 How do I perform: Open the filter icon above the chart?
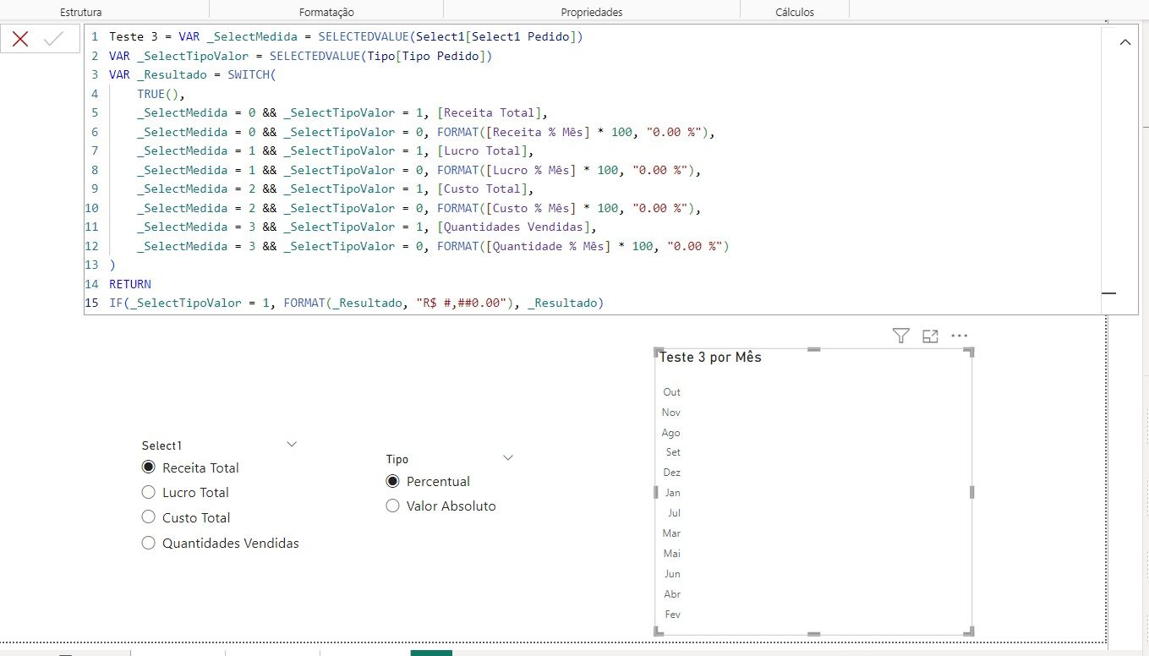[x=901, y=336]
